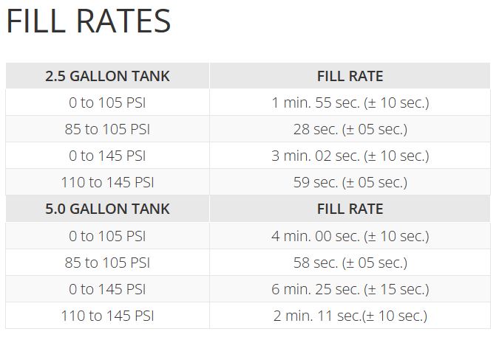Click the "FILL RATES" page heading

pyautogui.click(x=89, y=22)
